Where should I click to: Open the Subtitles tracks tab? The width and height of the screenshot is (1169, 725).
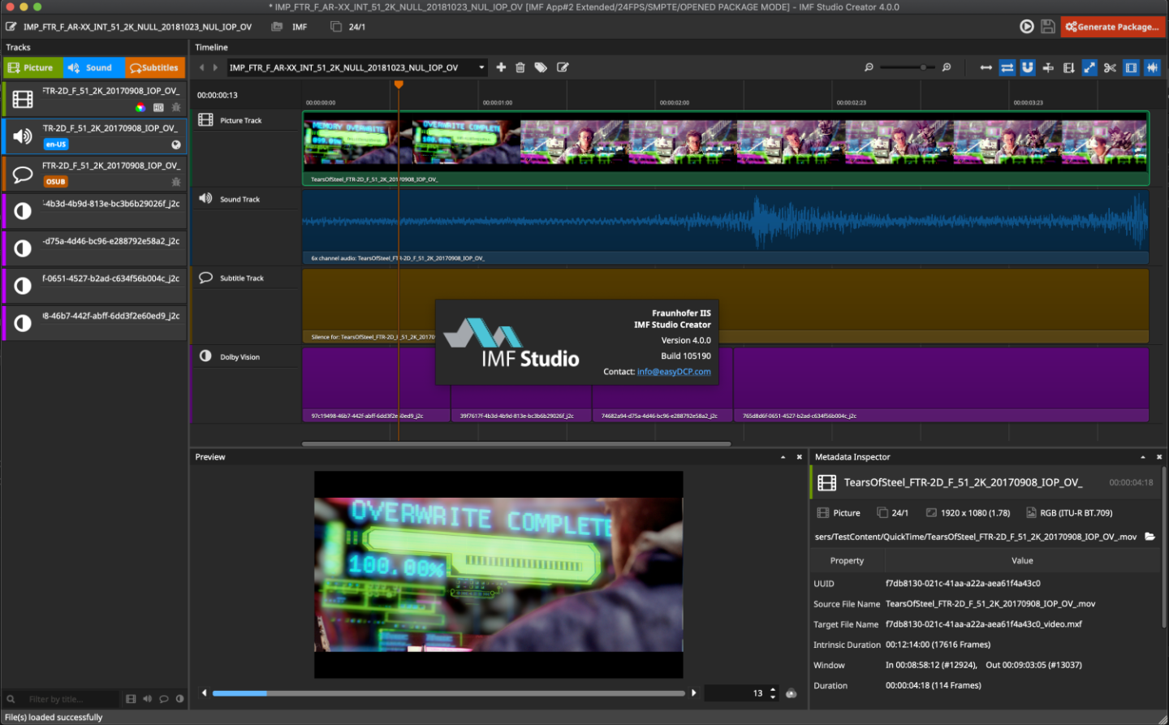155,68
